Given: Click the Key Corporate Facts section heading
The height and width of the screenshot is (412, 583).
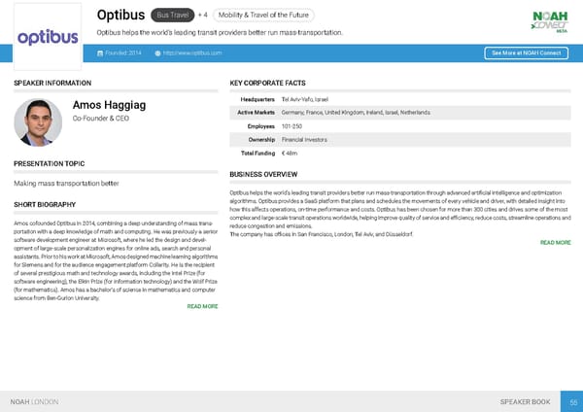Looking at the screenshot, I should click(x=267, y=84).
